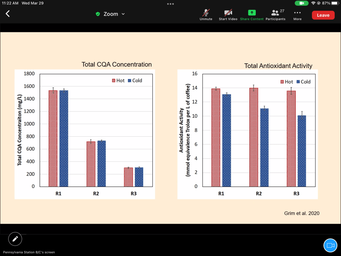This screenshot has width=341, height=256.
Task: Tap the battery status icon
Action: (x=335, y=3)
